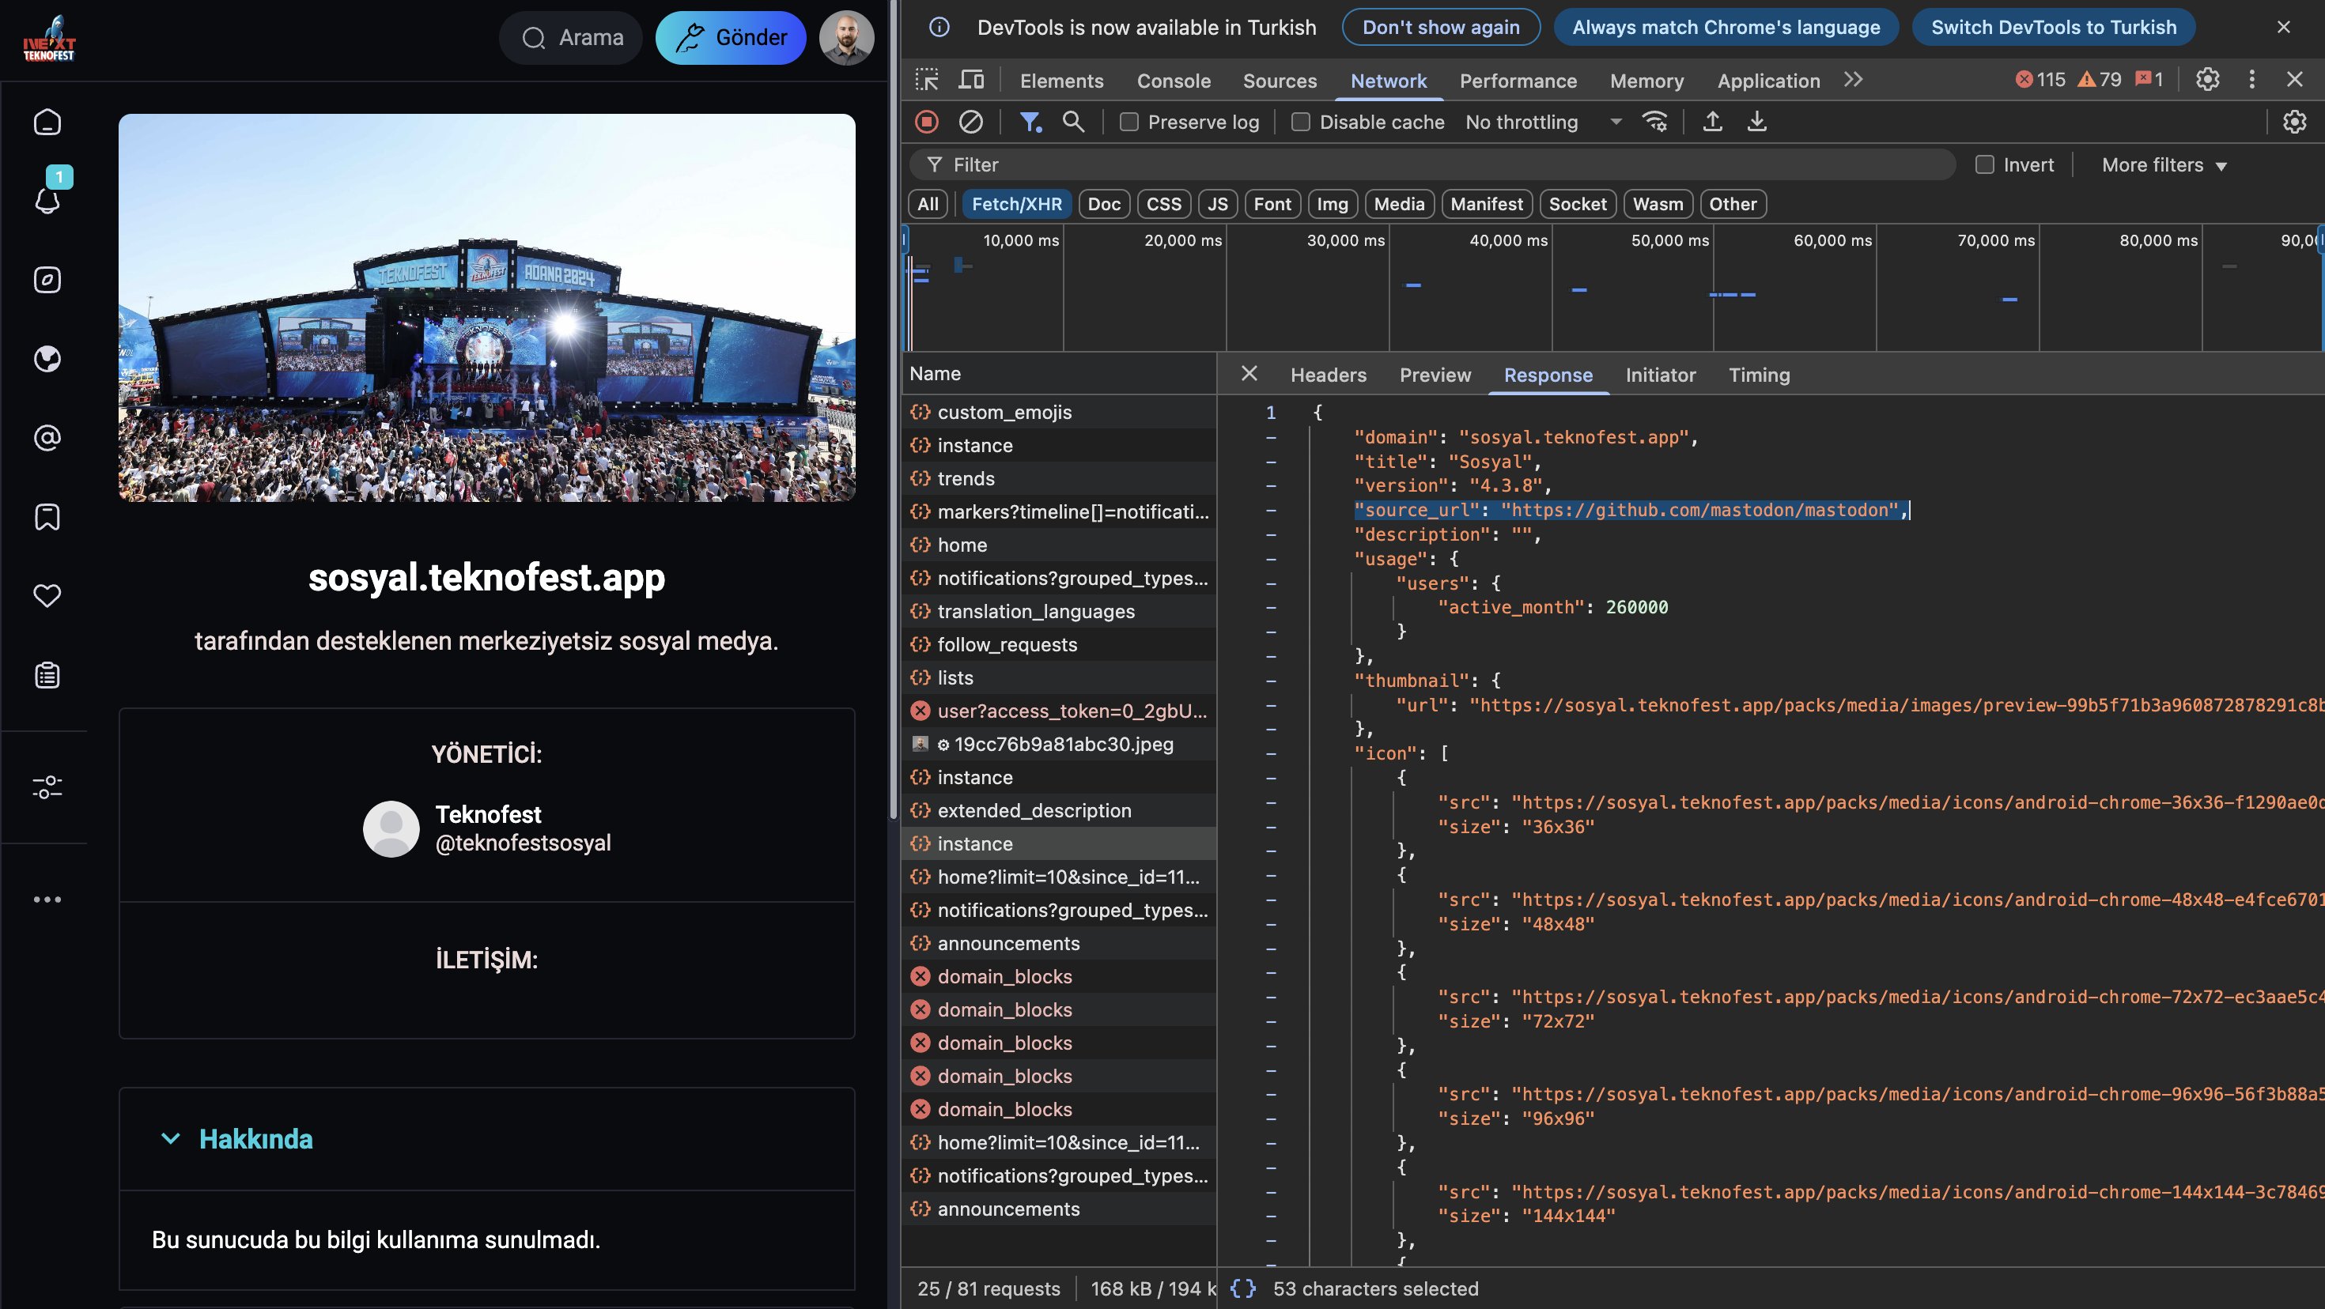Click the Arama search button
Image resolution: width=2325 pixels, height=1309 pixels.
point(571,38)
